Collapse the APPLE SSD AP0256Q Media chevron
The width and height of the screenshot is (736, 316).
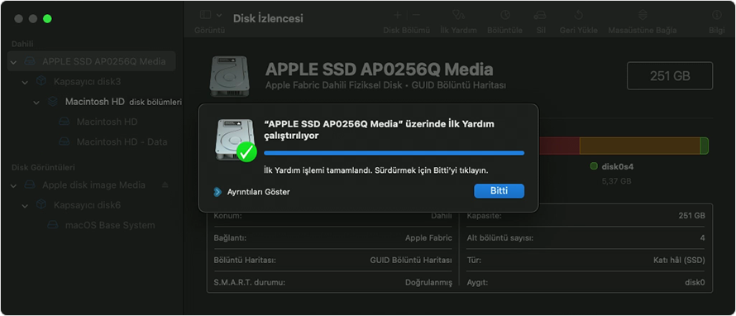[x=13, y=62]
